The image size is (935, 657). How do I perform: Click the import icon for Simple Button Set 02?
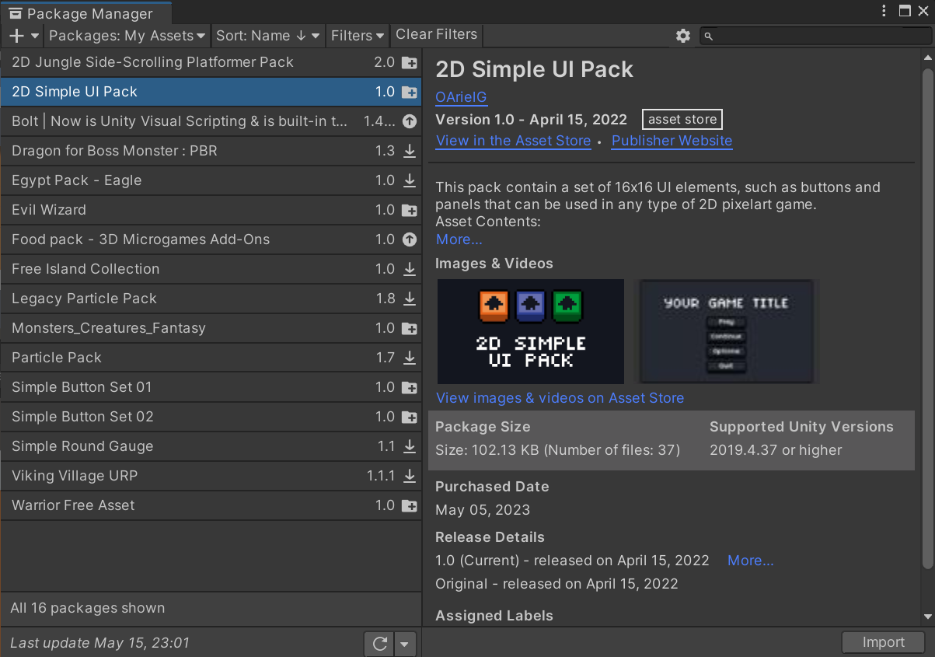(x=410, y=417)
